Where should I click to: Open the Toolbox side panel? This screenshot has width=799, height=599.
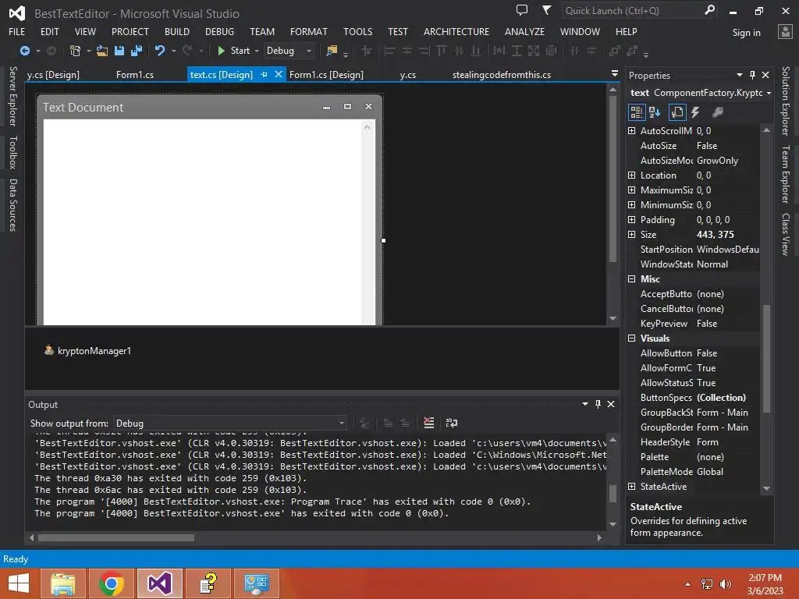point(13,152)
